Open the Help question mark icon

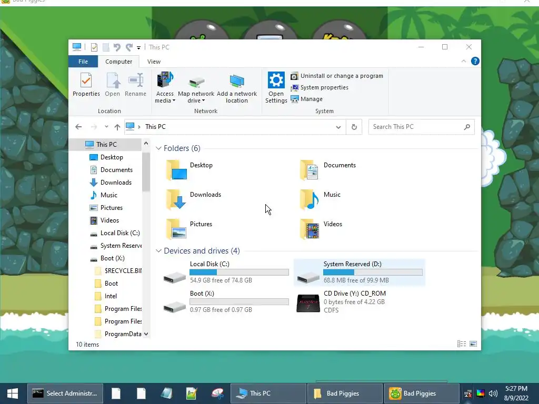[x=475, y=61]
